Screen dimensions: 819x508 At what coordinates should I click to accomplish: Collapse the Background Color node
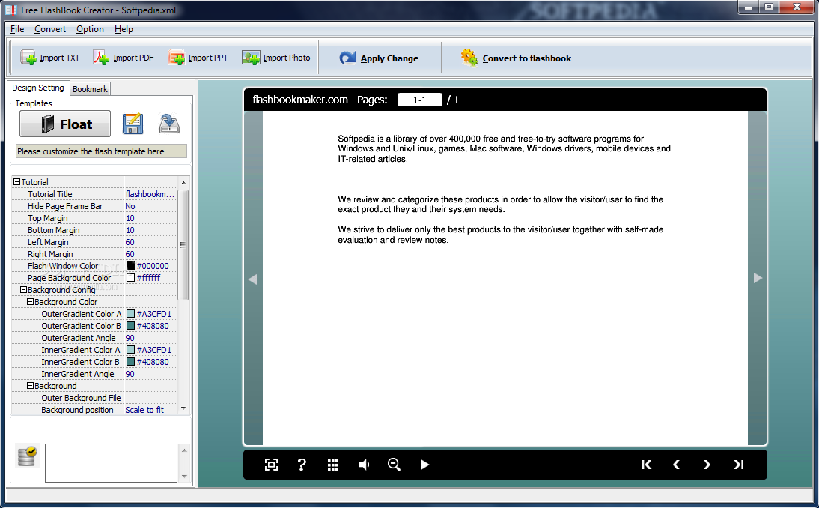pos(30,301)
